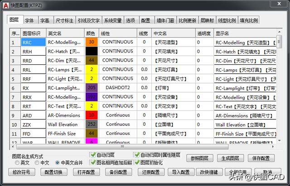Select the 图层 tab
Screen dimensions: 290x186
(15, 19)
